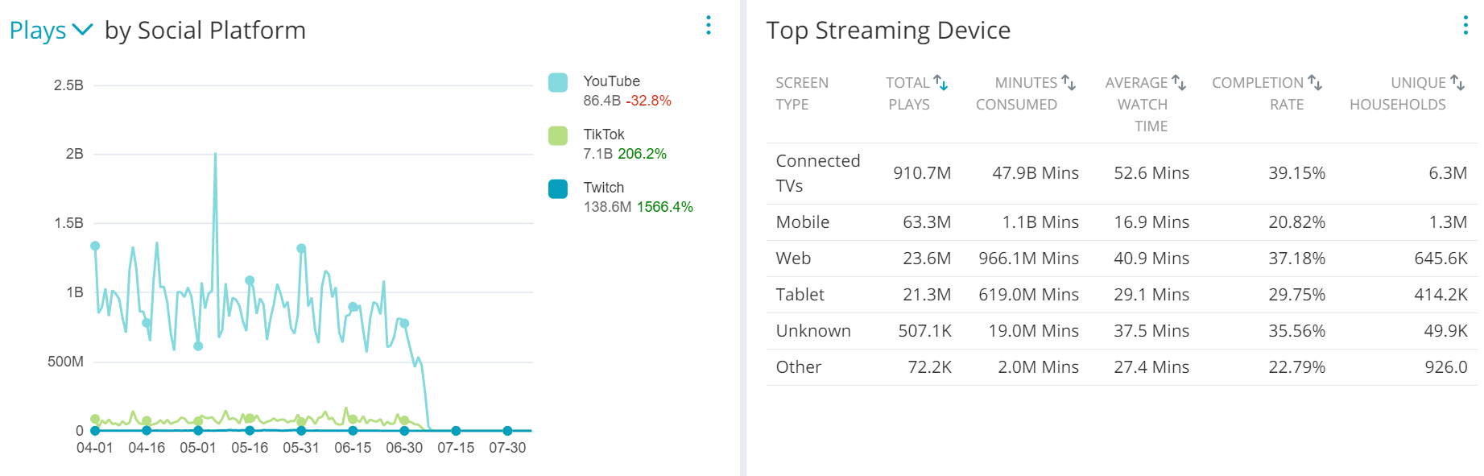Toggle TikTok series in chart legend

click(x=604, y=135)
